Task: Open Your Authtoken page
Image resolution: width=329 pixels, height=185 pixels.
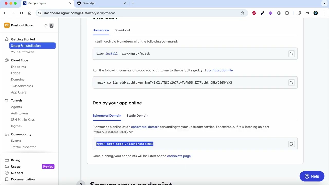Action: (x=22, y=52)
